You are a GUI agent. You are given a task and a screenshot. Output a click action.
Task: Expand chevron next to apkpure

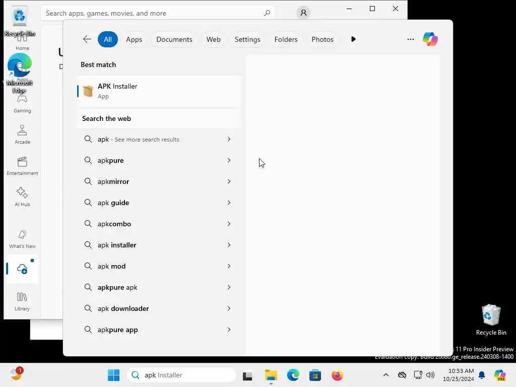tap(229, 160)
